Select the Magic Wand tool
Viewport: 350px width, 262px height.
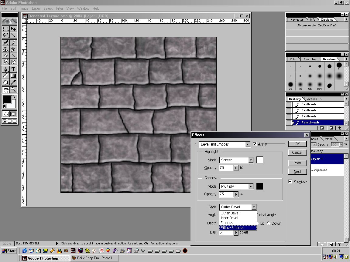pos(13,35)
